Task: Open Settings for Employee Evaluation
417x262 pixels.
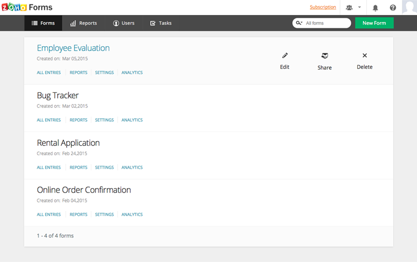Action: tap(104, 72)
